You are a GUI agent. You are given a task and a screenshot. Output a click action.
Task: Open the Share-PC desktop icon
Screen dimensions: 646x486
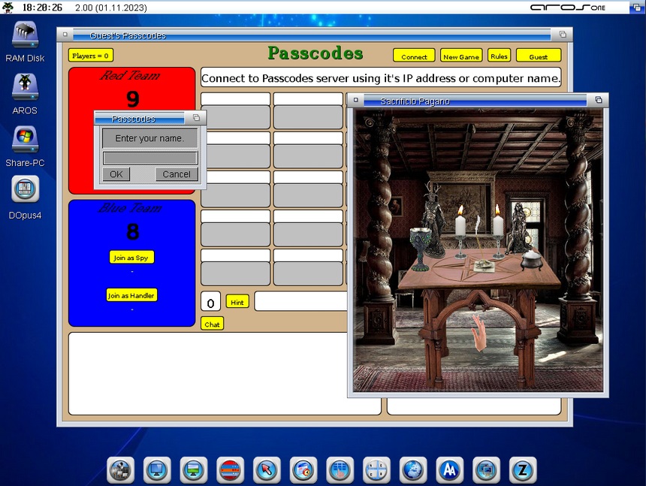pyautogui.click(x=26, y=139)
